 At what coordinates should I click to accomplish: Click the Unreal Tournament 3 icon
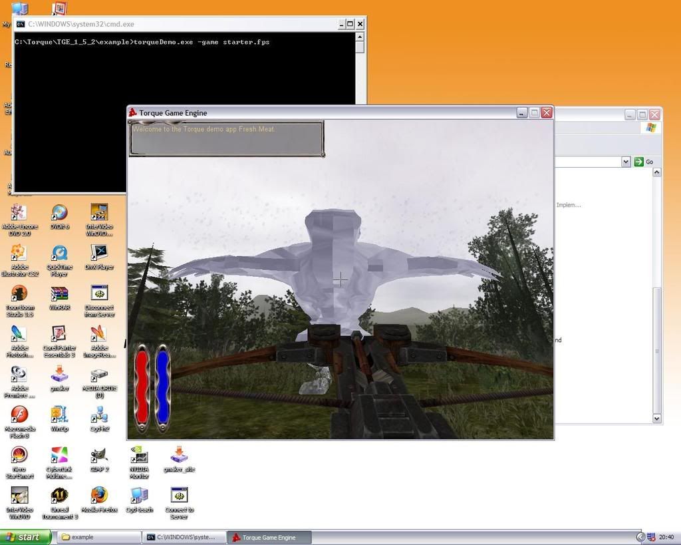(59, 503)
